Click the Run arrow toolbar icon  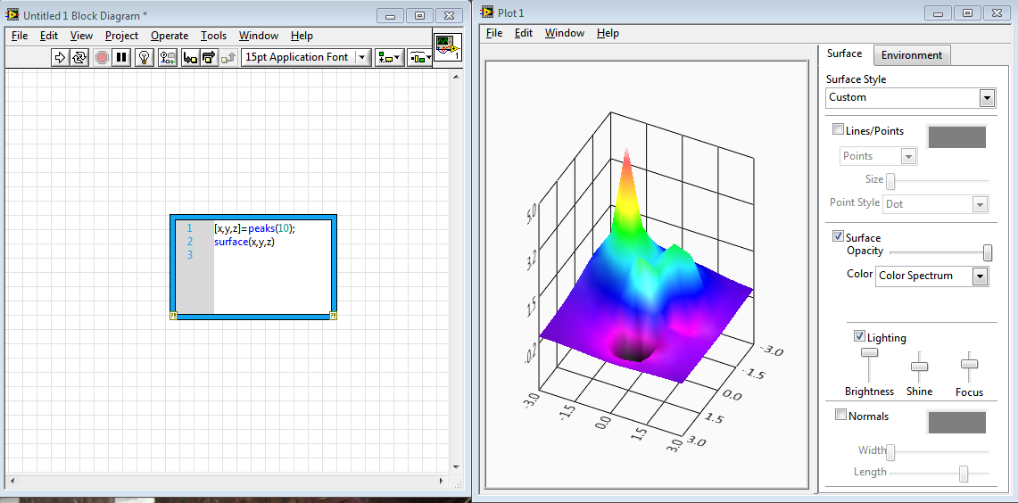tap(60, 57)
